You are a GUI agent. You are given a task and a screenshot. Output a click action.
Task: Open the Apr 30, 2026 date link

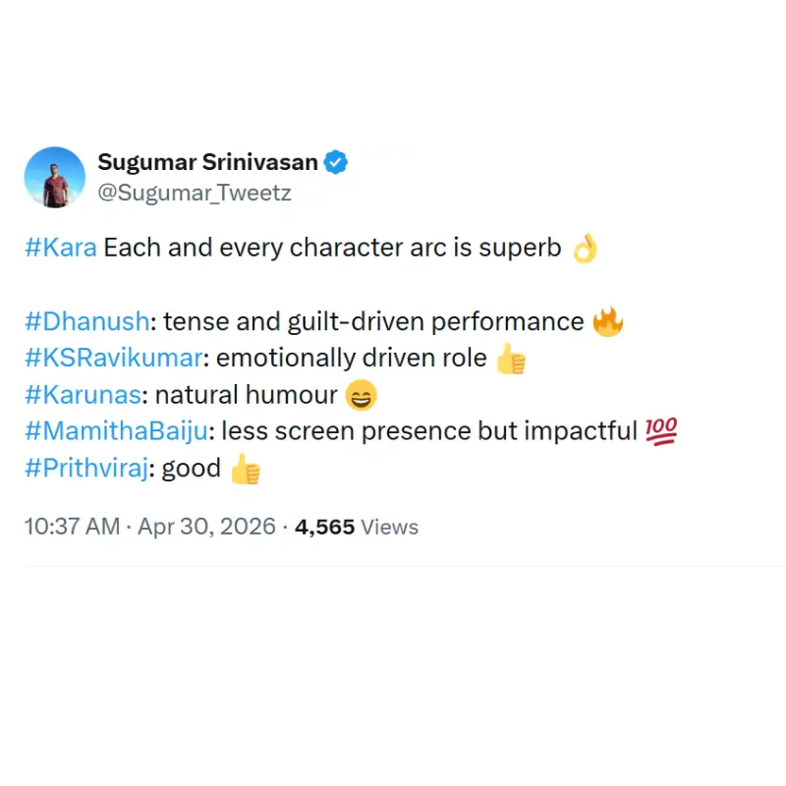(206, 527)
